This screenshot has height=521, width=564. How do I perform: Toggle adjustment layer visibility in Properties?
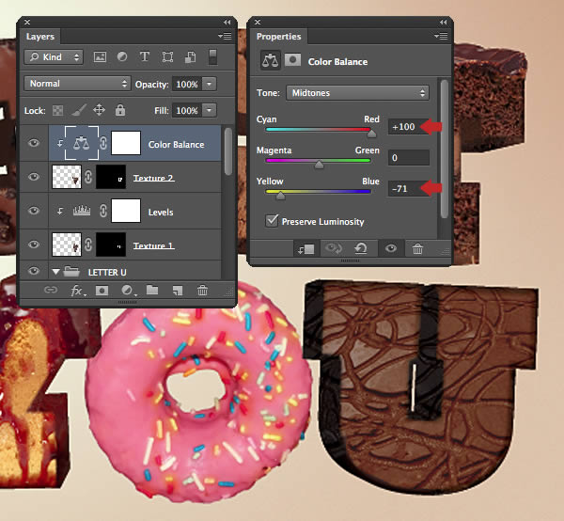click(391, 248)
